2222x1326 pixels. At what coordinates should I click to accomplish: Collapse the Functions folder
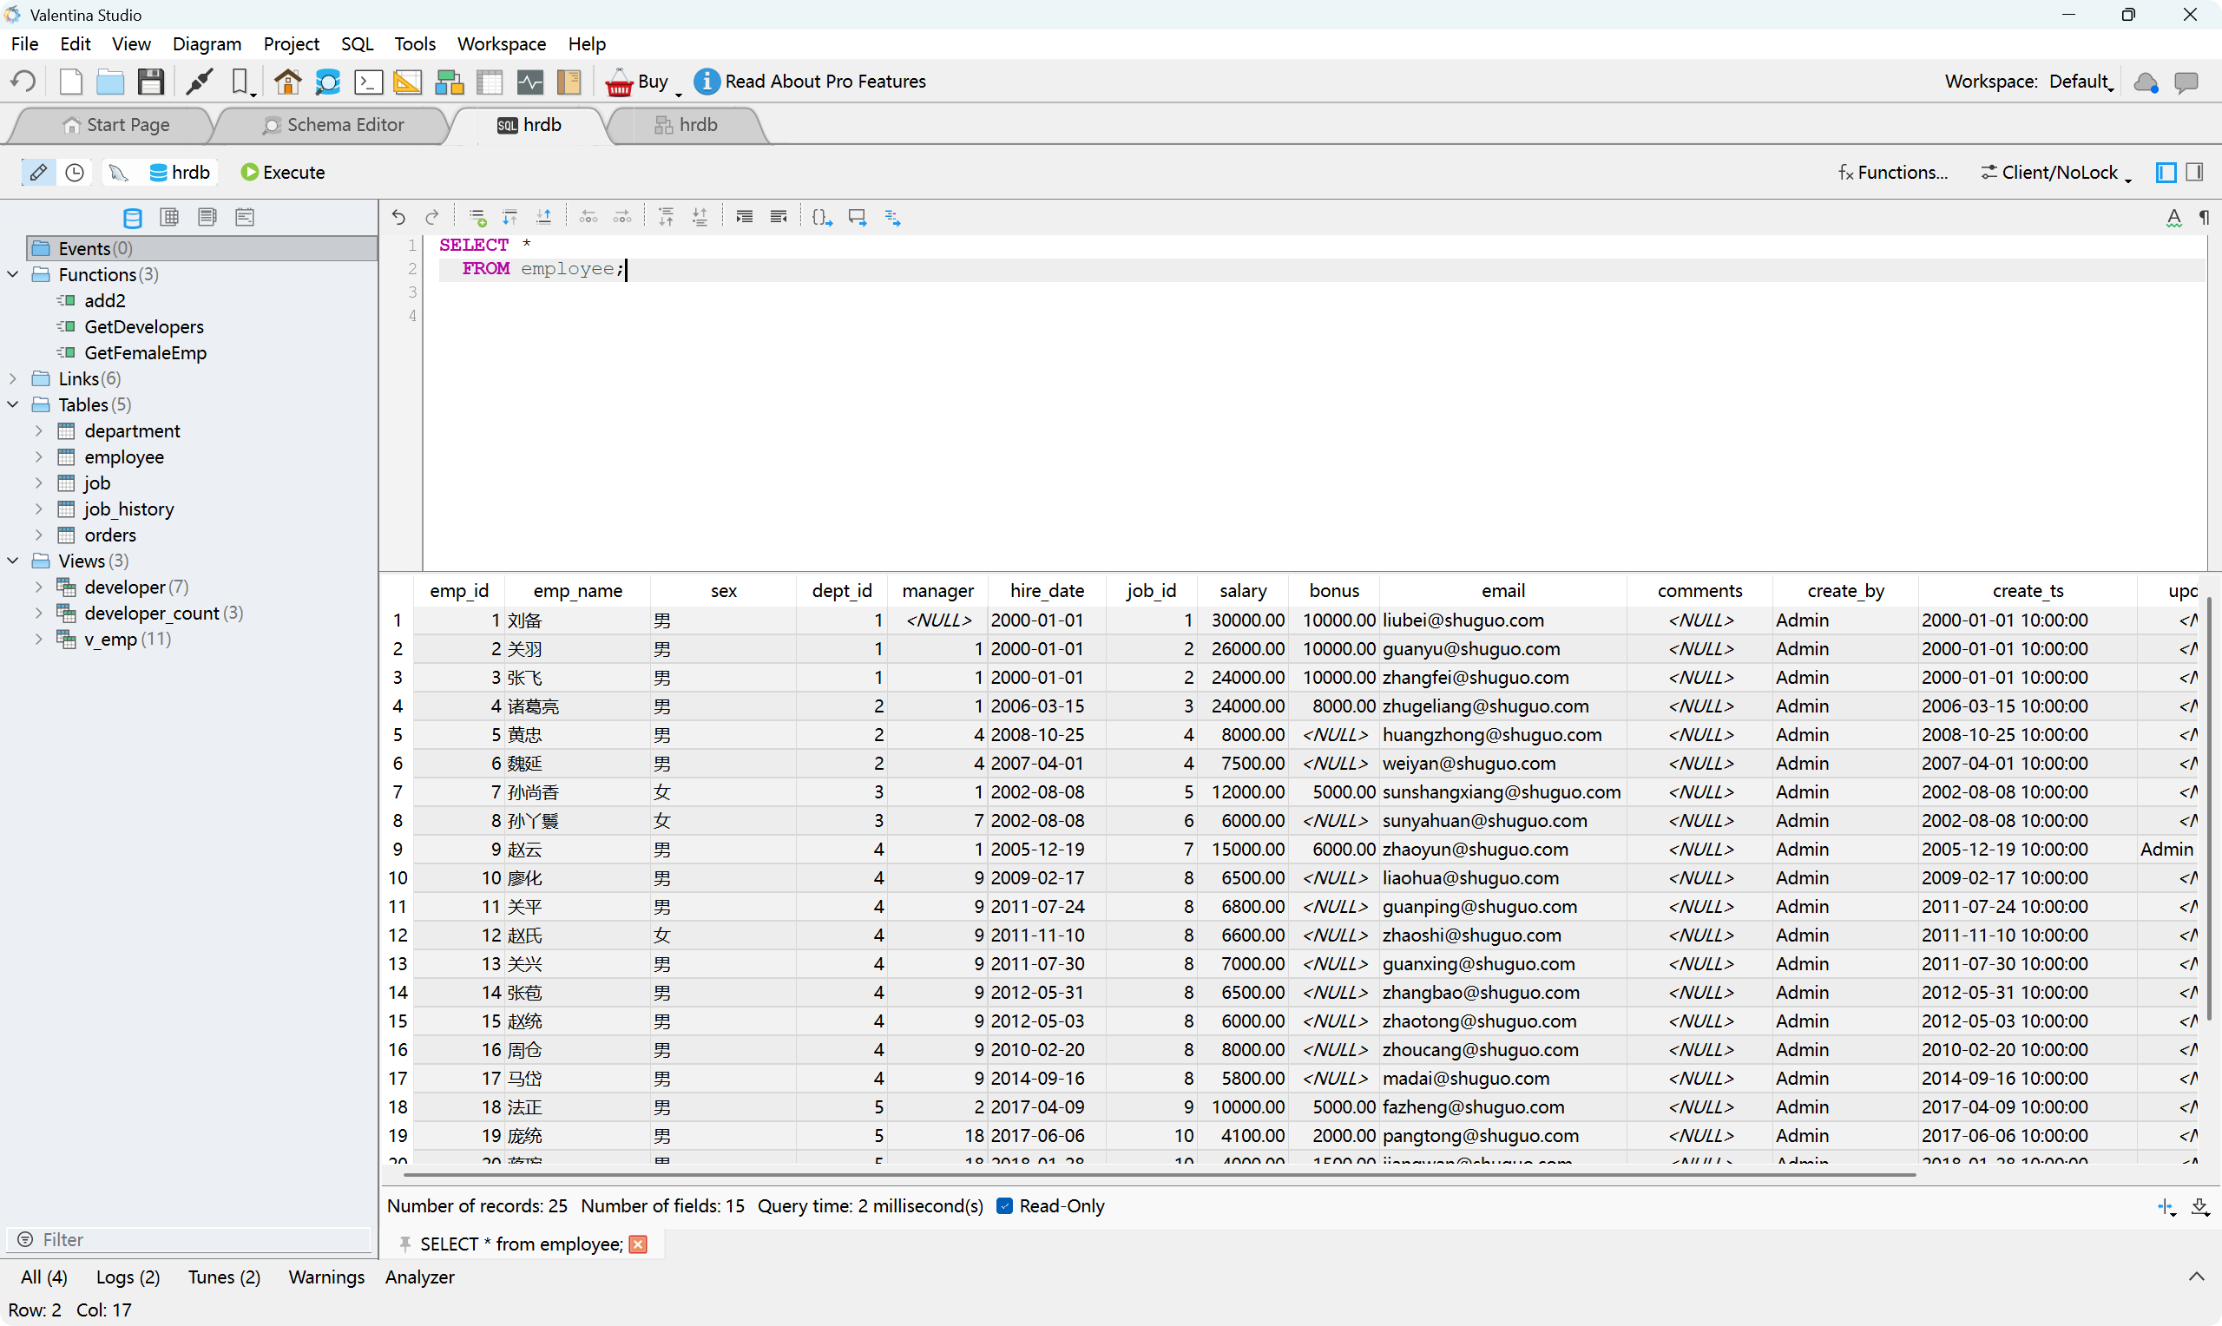(12, 274)
